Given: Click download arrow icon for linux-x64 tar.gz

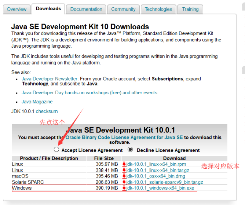Looking at the screenshot, I should tap(124, 170).
